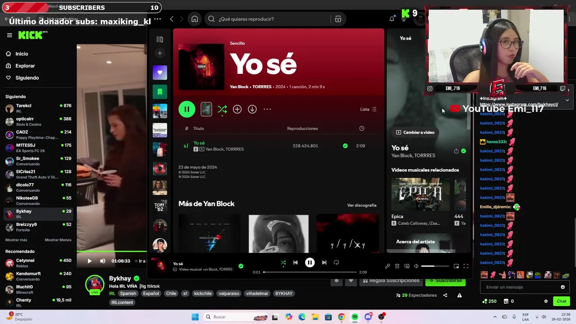Adjust the Spotify volume slider
This screenshot has height=324, width=576.
click(435, 266)
